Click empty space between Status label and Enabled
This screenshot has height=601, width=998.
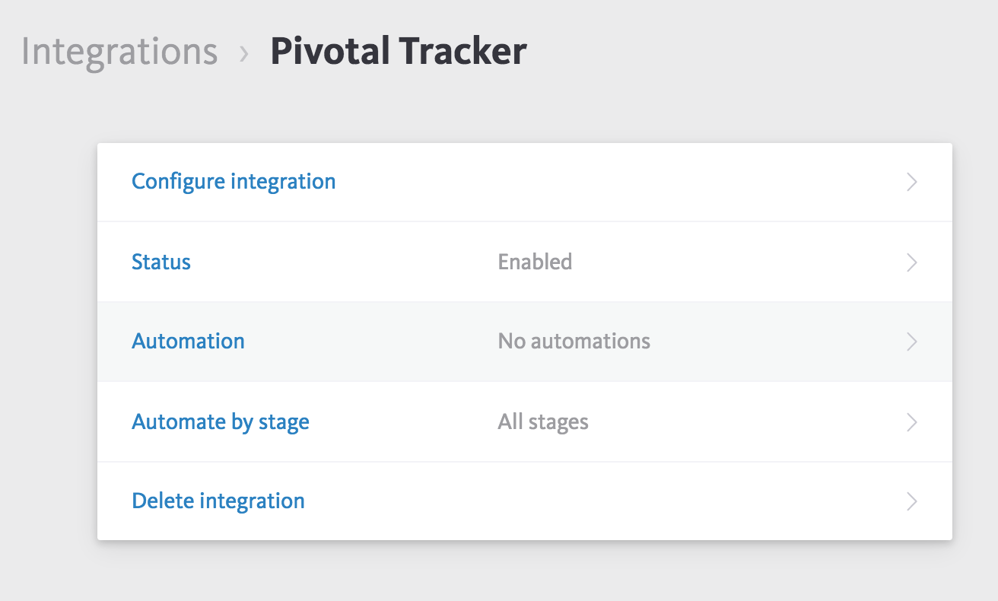click(x=342, y=262)
